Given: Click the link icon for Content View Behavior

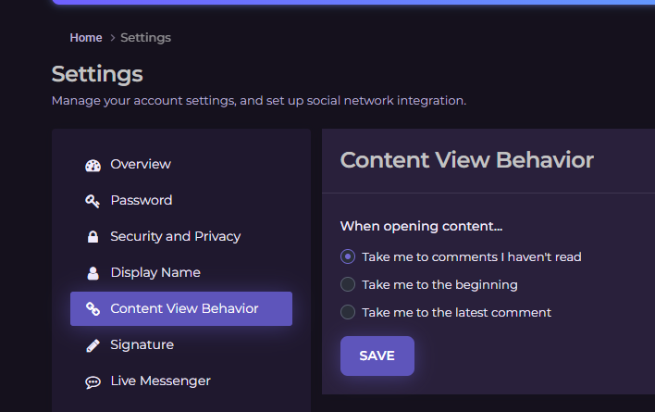Looking at the screenshot, I should click(x=93, y=309).
